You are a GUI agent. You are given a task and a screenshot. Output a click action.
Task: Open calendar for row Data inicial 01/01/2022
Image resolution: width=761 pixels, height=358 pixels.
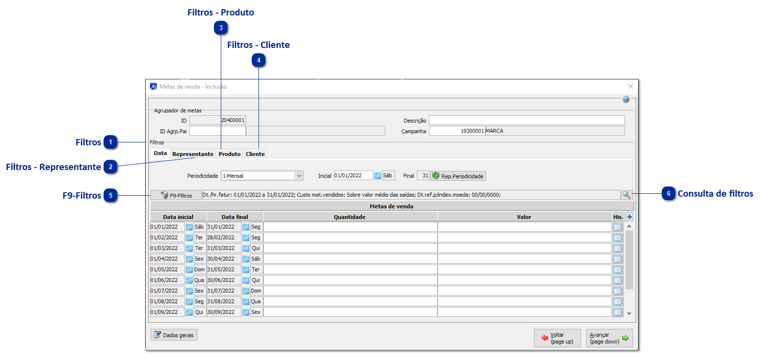pos(189,227)
